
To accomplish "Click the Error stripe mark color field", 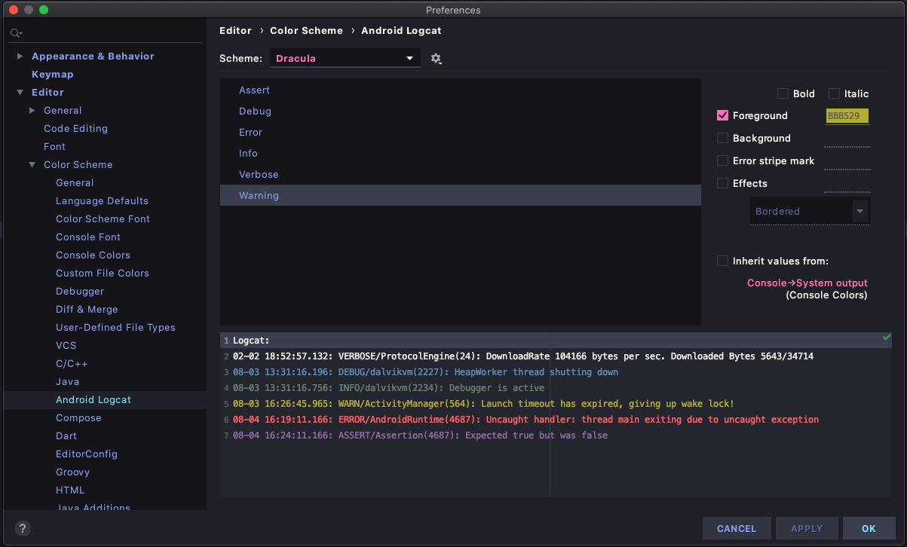I will (847, 161).
